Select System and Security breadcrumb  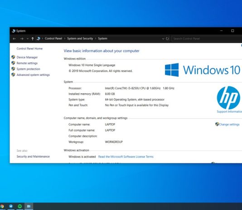coord(80,38)
